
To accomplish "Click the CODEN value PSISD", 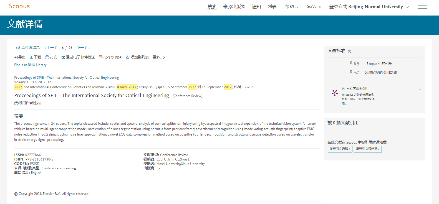I will pos(35,164).
